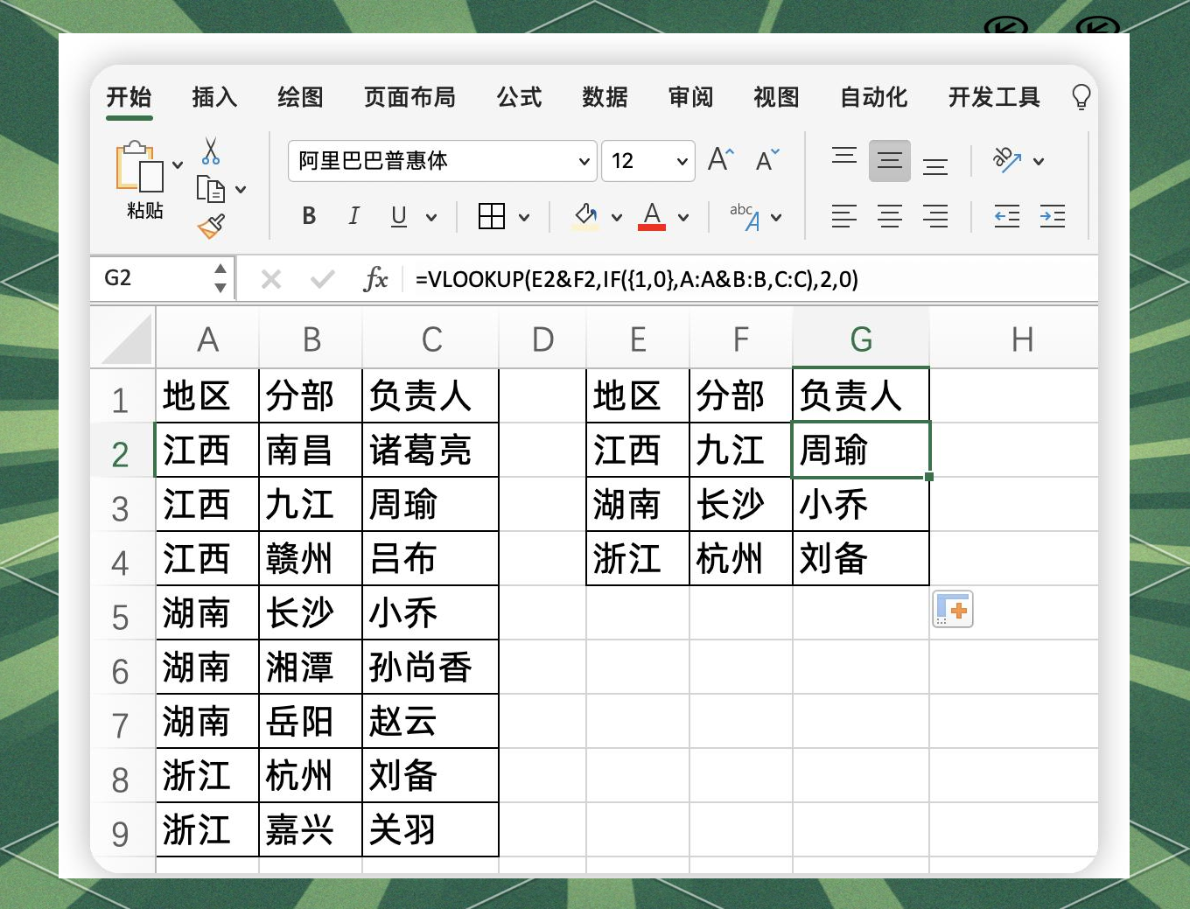
Task: Decrease font size with small A
Action: 767,160
